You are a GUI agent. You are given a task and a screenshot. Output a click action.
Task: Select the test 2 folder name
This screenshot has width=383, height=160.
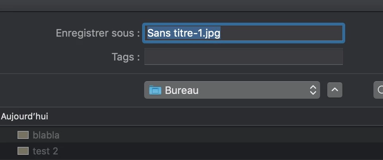coord(45,151)
